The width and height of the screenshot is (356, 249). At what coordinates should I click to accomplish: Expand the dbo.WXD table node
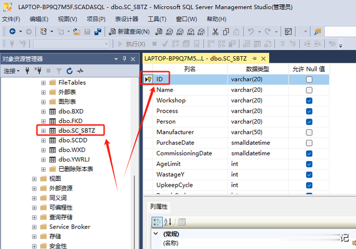[x=43, y=150]
